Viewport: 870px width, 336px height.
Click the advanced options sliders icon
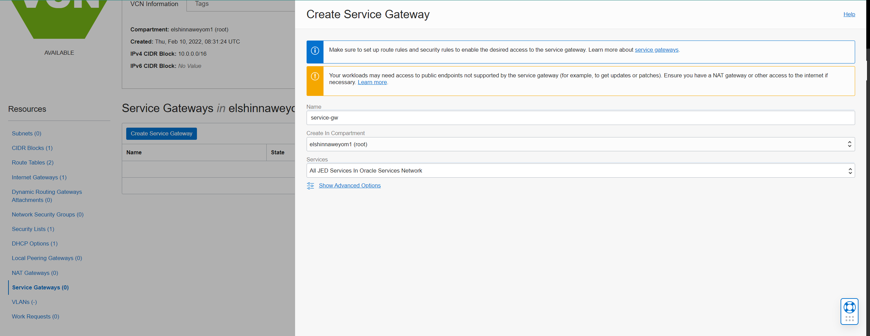310,185
